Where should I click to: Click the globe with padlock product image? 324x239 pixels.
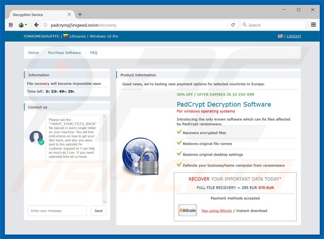[141, 156]
